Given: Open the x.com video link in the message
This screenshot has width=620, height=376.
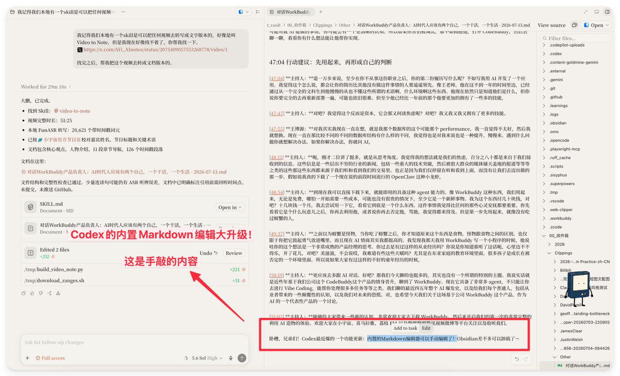Looking at the screenshot, I should [155, 50].
